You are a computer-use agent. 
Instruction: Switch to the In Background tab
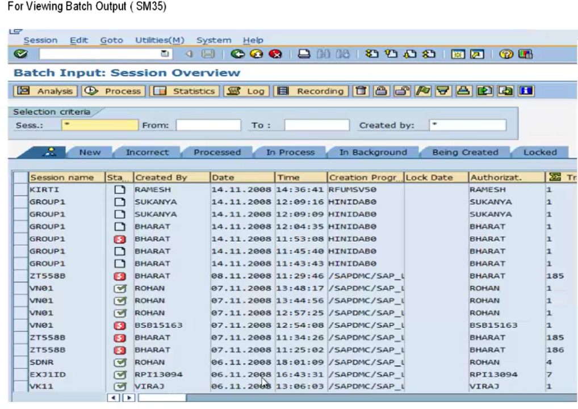[373, 153]
